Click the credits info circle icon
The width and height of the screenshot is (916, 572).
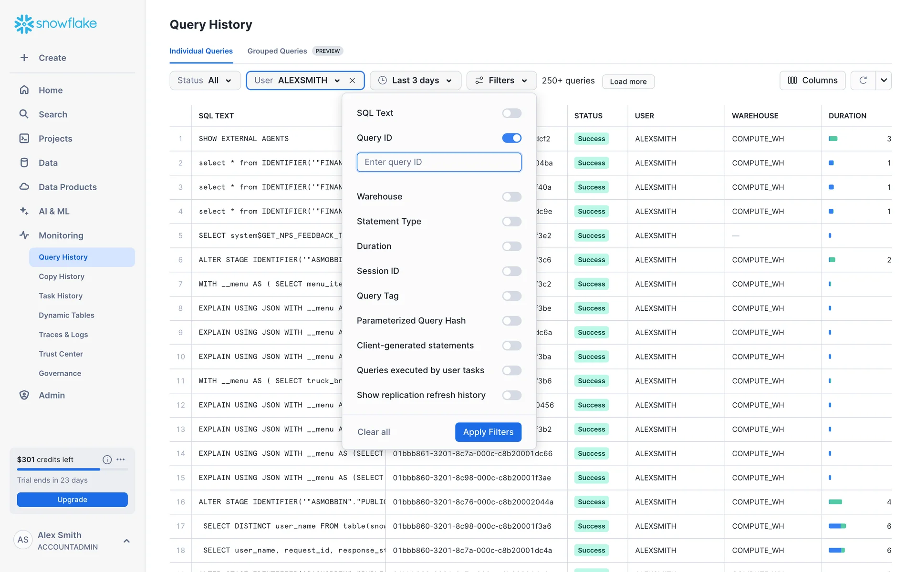(x=107, y=460)
